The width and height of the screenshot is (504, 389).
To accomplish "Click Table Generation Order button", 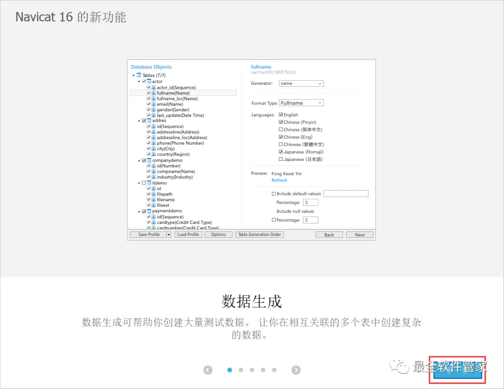I will point(260,235).
